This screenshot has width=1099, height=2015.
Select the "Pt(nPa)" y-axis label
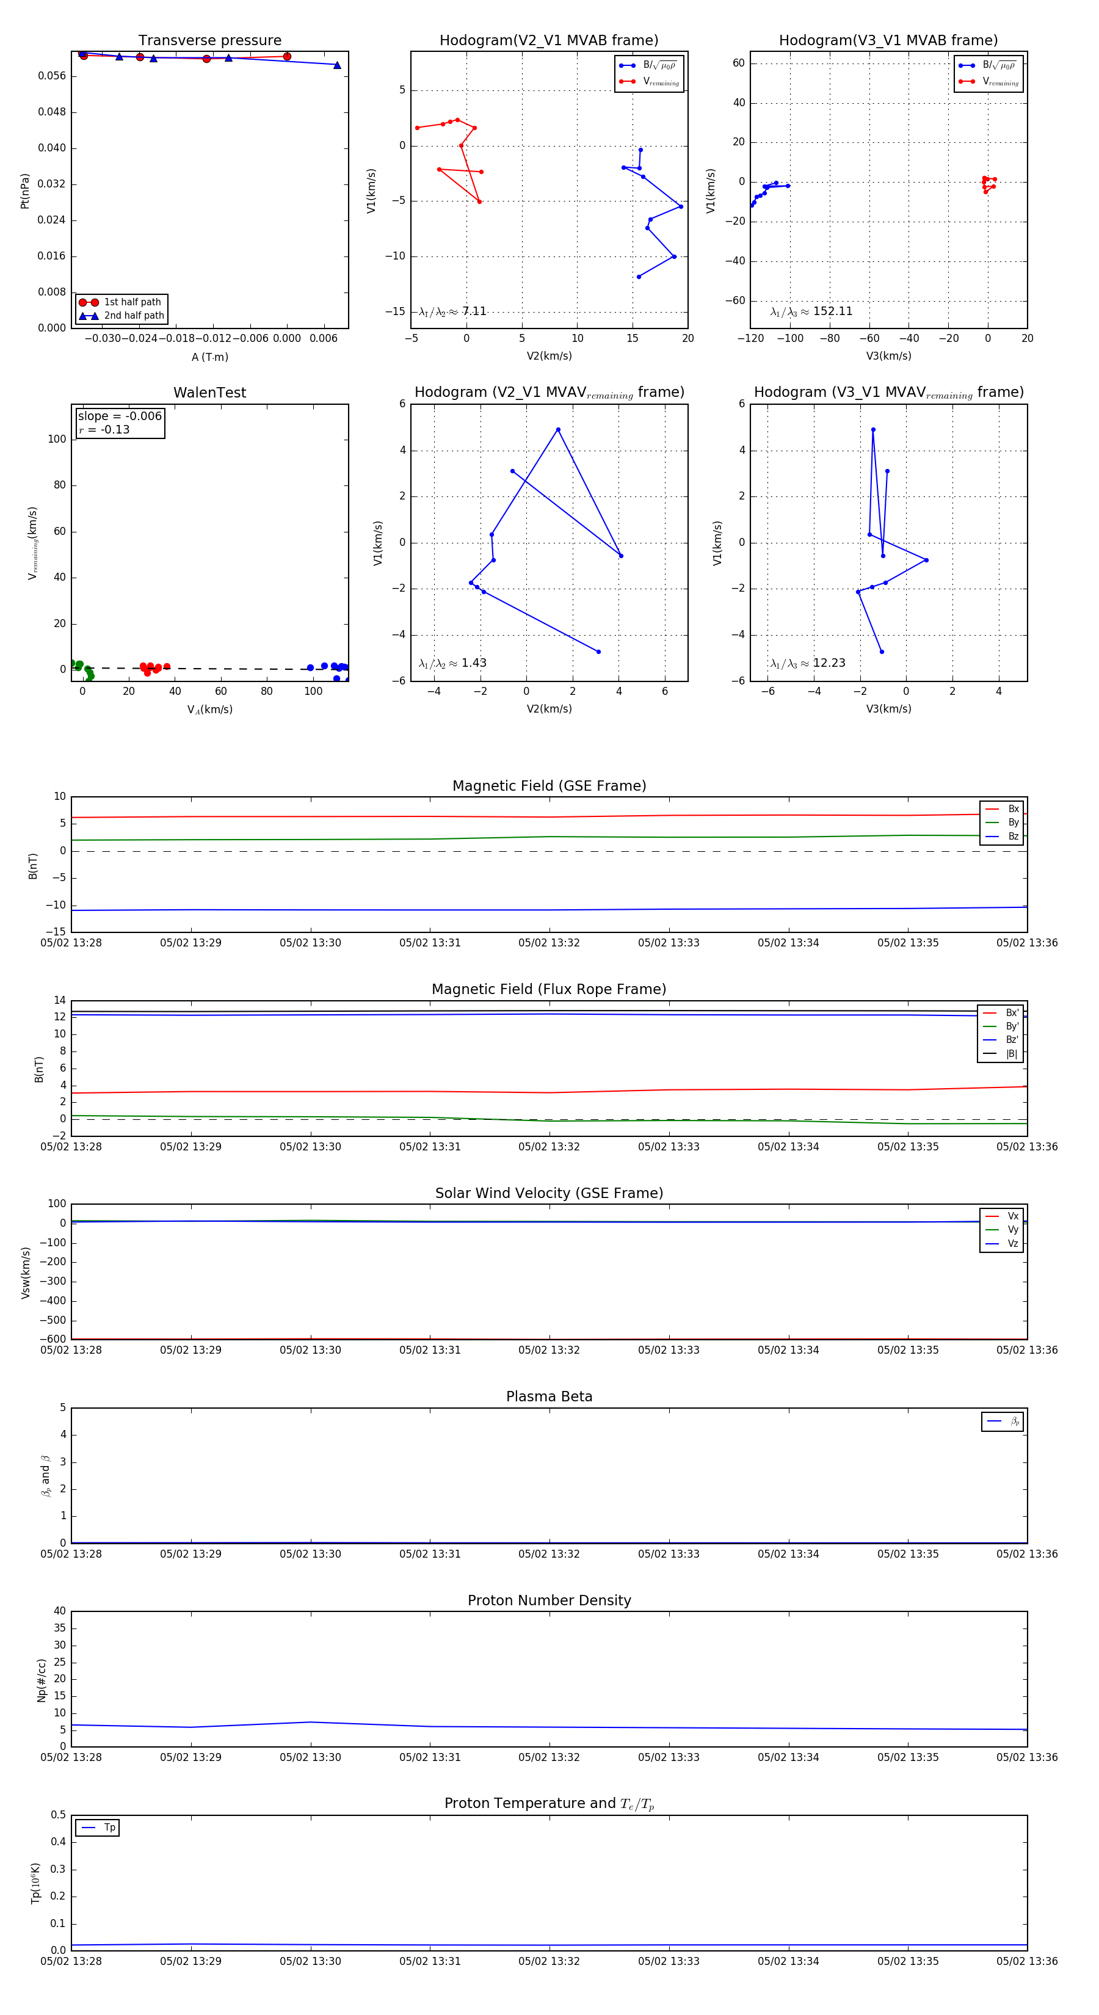pyautogui.click(x=24, y=191)
